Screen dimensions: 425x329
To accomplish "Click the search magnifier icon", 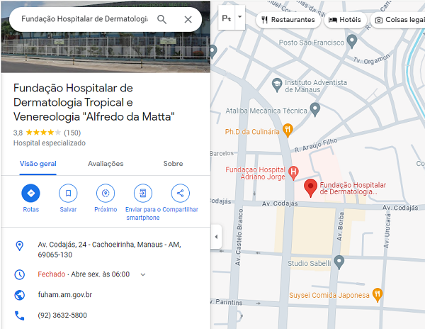I will 161,20.
